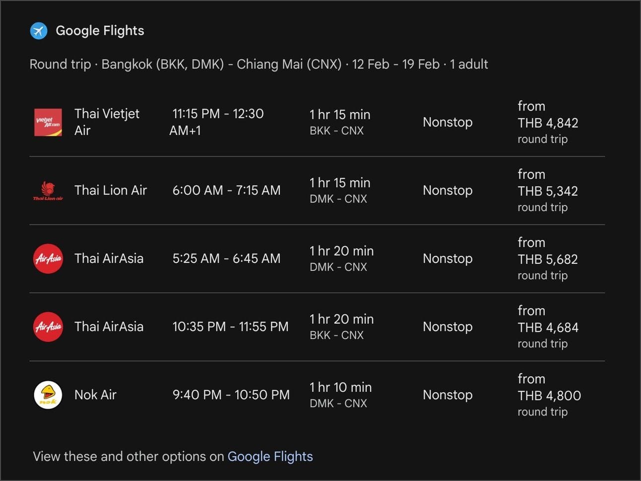Screen dimensions: 641x481
Task: Select the Thai Lion Air 6:00 AM flight
Action: pyautogui.click(x=226, y=190)
